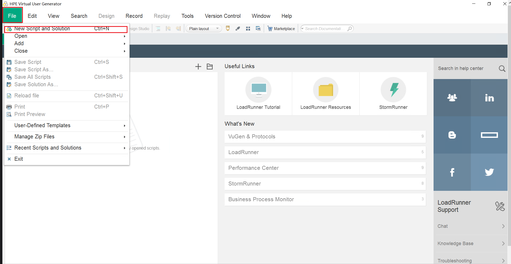Open the Knowledge Base support link
Screen dimensions: 511x264
[471, 244]
